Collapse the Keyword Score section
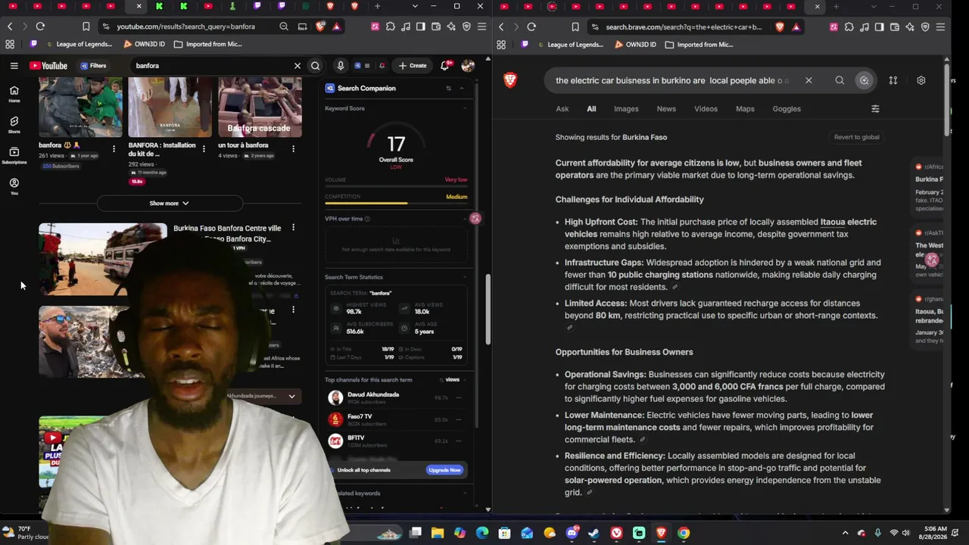The height and width of the screenshot is (545, 969). pyautogui.click(x=465, y=109)
